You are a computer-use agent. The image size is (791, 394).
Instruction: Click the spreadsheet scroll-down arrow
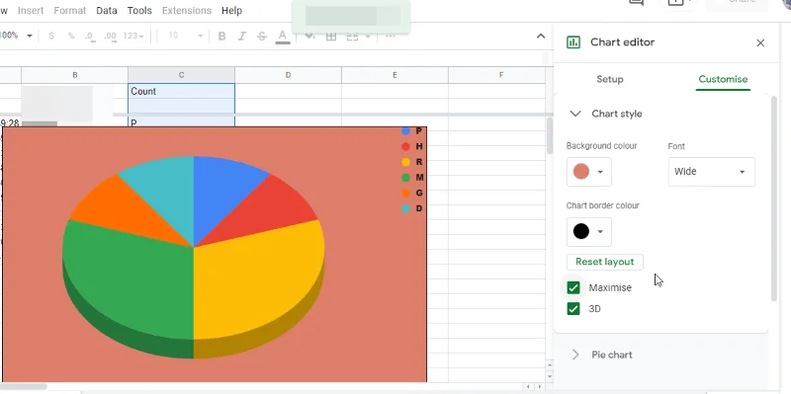click(x=550, y=377)
